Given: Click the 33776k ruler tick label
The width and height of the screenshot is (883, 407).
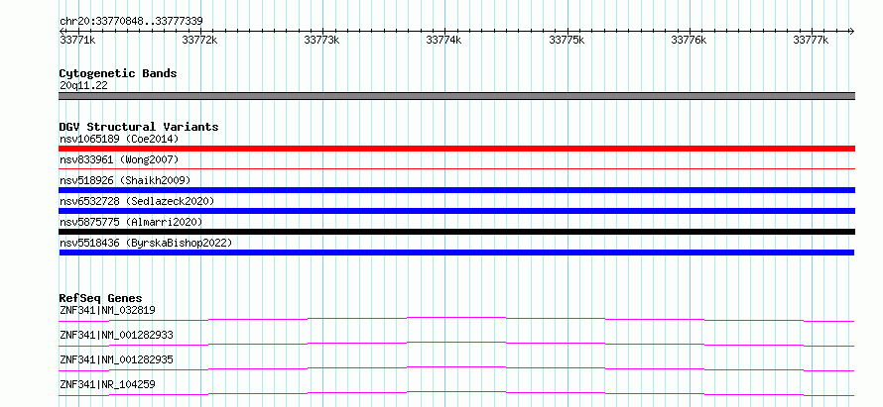Looking at the screenshot, I should tap(689, 41).
